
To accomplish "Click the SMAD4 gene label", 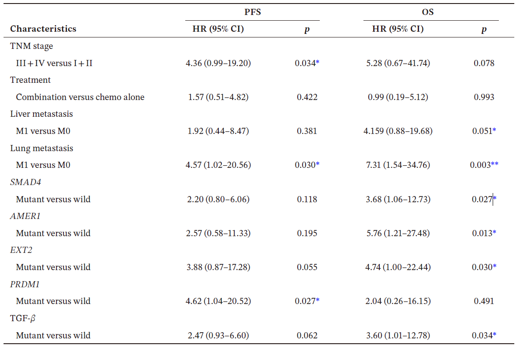I will click(x=26, y=182).
